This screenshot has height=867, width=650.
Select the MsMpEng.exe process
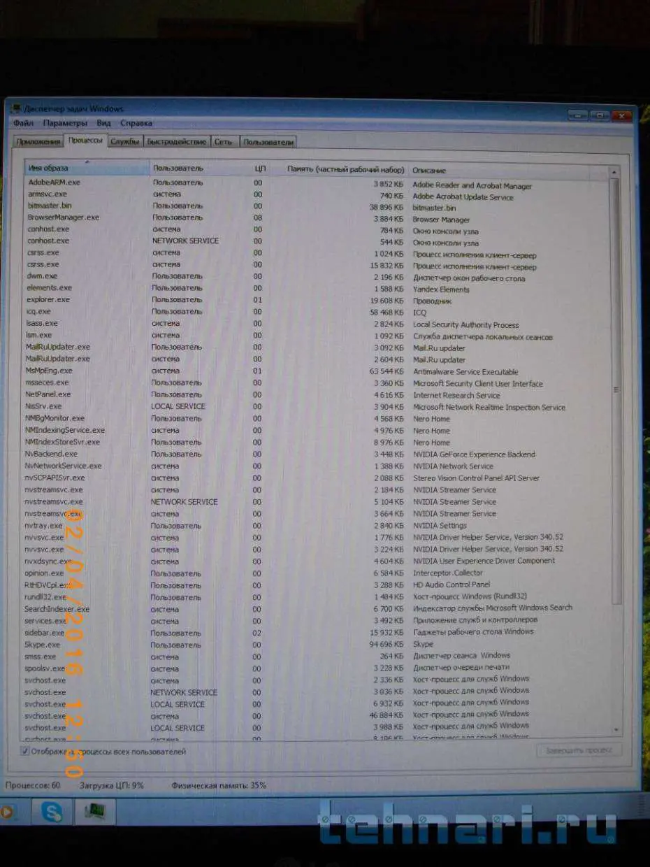click(317, 371)
